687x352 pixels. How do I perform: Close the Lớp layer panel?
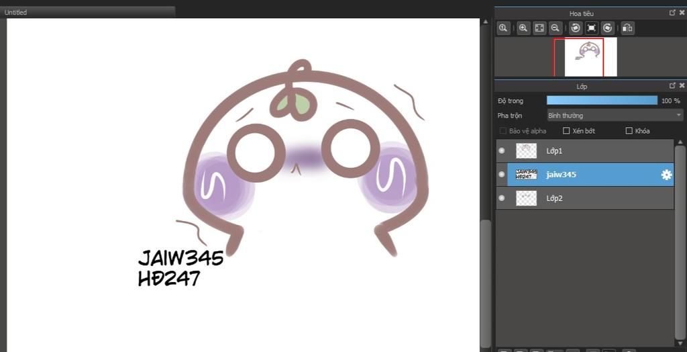pos(682,85)
